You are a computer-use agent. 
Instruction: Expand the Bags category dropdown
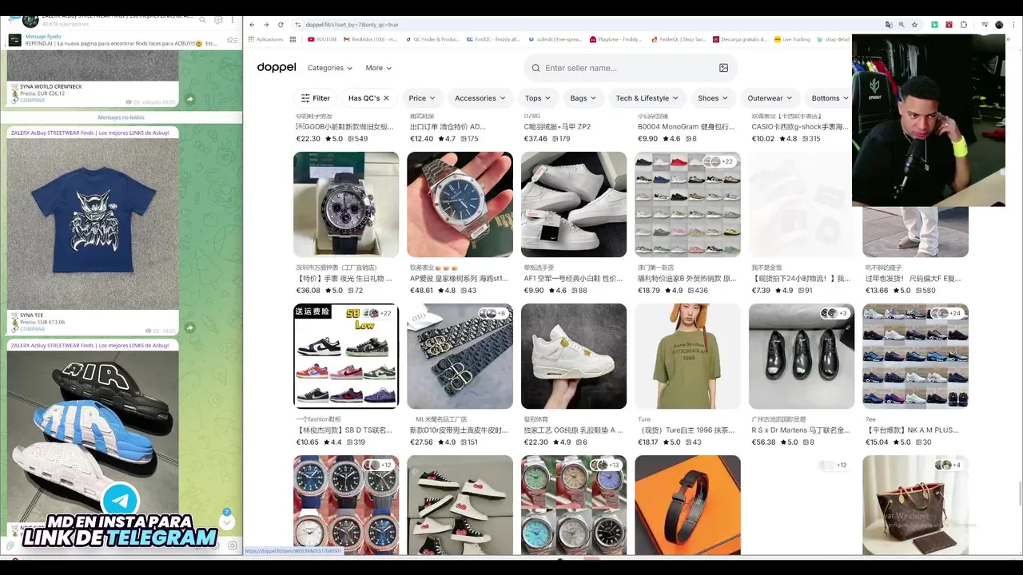(x=583, y=98)
